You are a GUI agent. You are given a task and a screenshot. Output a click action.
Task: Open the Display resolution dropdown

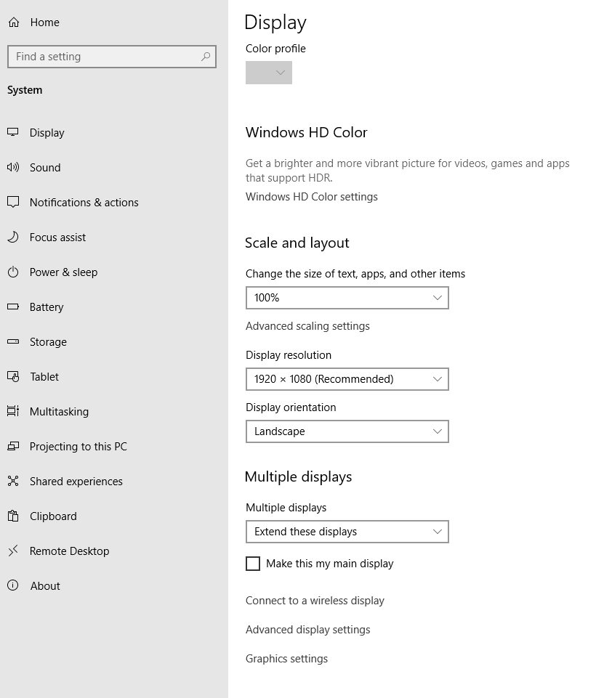point(347,379)
